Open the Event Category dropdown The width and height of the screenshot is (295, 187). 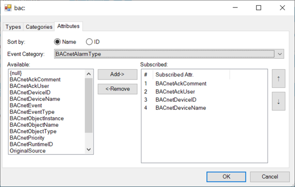pos(280,54)
